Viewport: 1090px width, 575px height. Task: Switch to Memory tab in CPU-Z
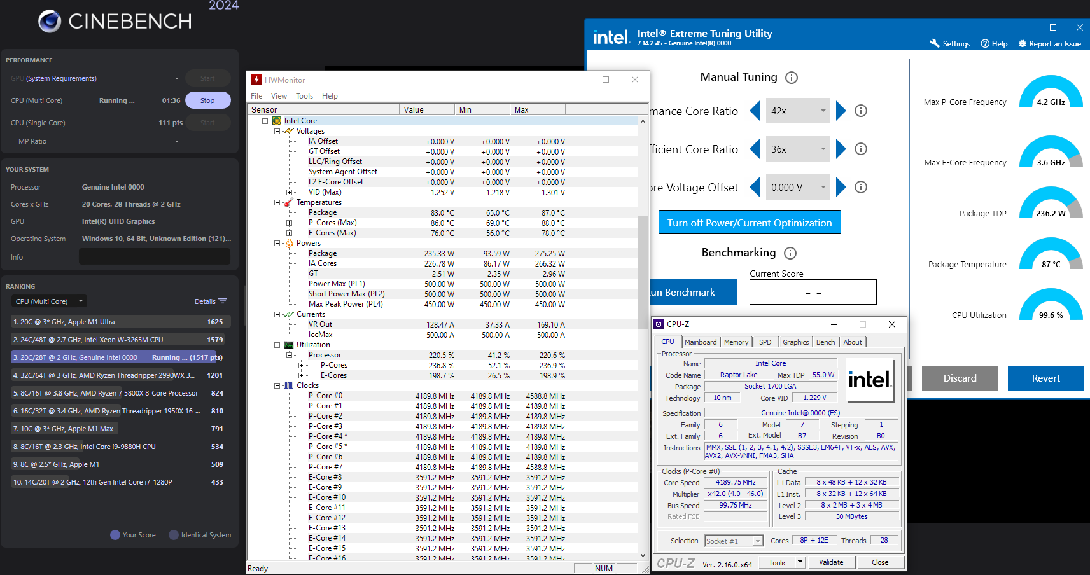click(x=736, y=342)
